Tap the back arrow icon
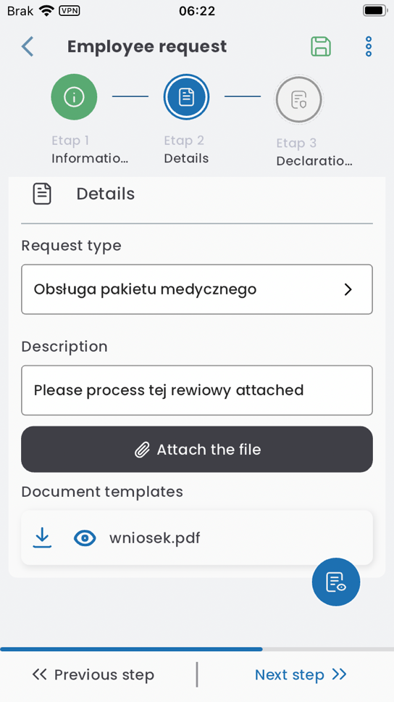This screenshot has width=394, height=702. click(28, 46)
